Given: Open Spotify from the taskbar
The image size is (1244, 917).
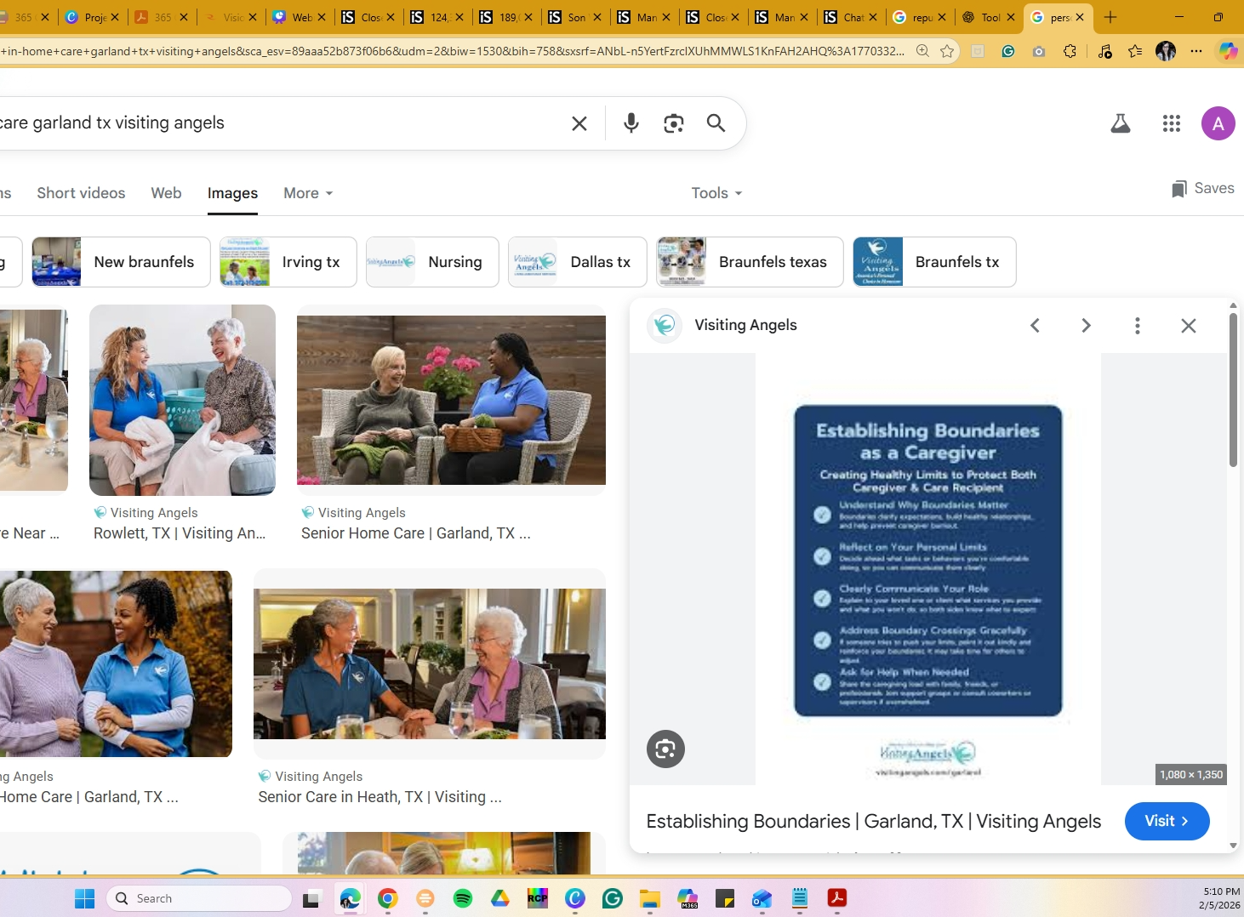Looking at the screenshot, I should pyautogui.click(x=463, y=898).
